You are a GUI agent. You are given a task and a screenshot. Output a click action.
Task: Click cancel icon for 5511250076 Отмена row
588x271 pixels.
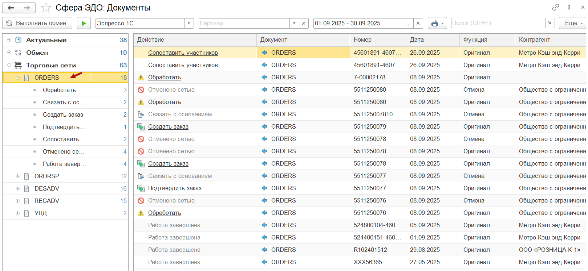click(x=141, y=201)
